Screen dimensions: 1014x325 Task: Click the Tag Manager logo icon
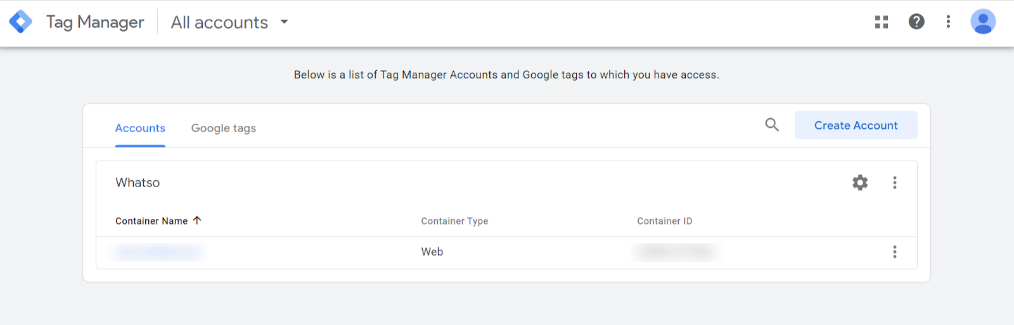pyautogui.click(x=20, y=22)
